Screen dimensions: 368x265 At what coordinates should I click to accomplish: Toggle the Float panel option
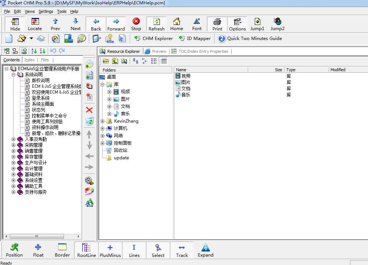[38, 250]
